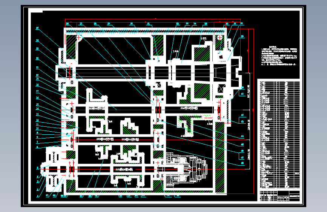Click part balloon number 12
This screenshot has height=212, width=327.
(x=37, y=120)
